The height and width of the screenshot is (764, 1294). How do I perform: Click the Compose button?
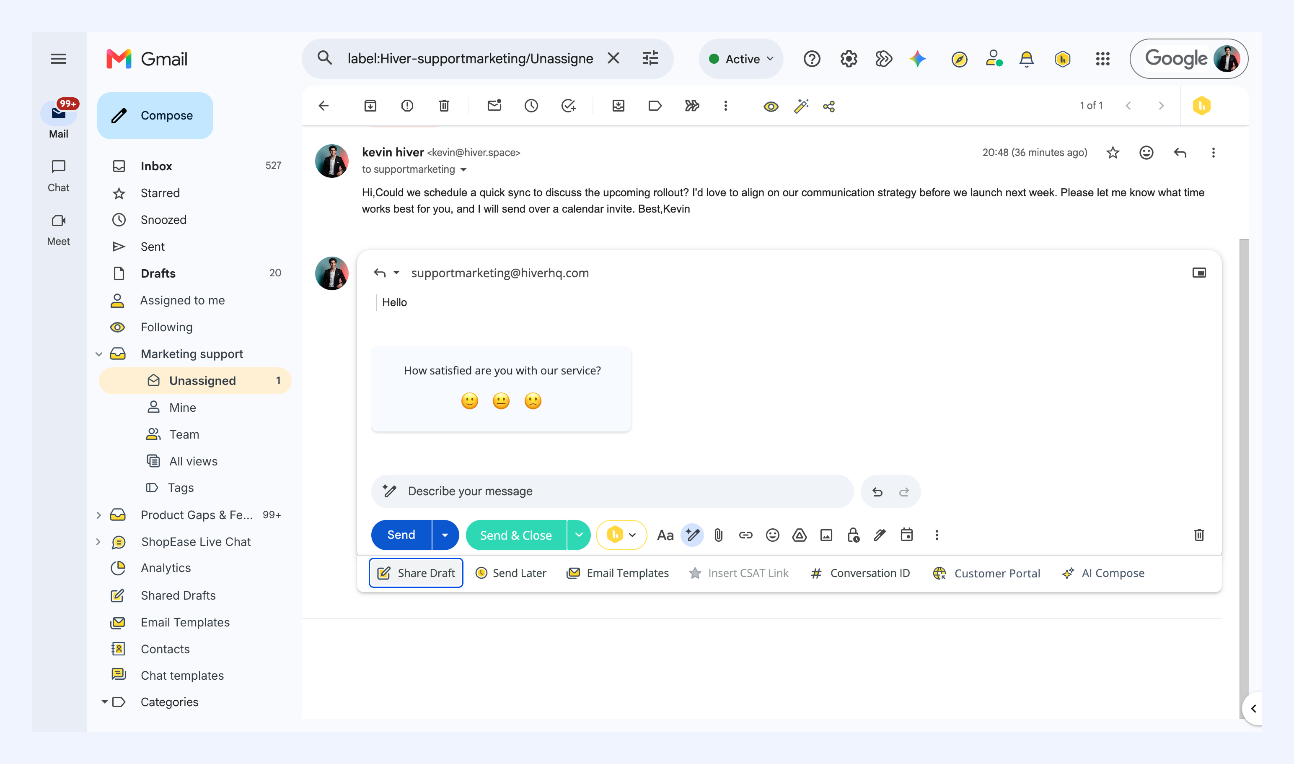tap(155, 115)
